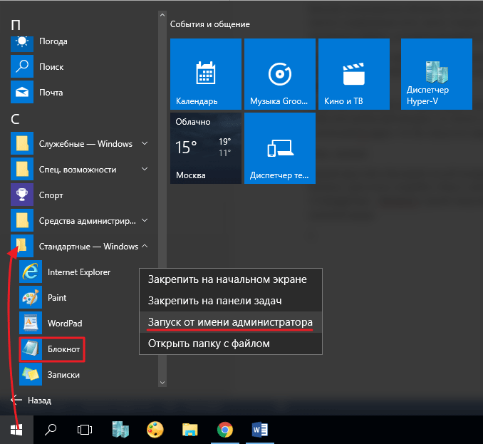The width and height of the screenshot is (483, 444).
Task: Click the Назад back button
Action: pos(31,401)
